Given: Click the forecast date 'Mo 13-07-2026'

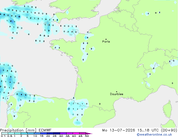Looking at the screenshot, I should pos(118,130).
